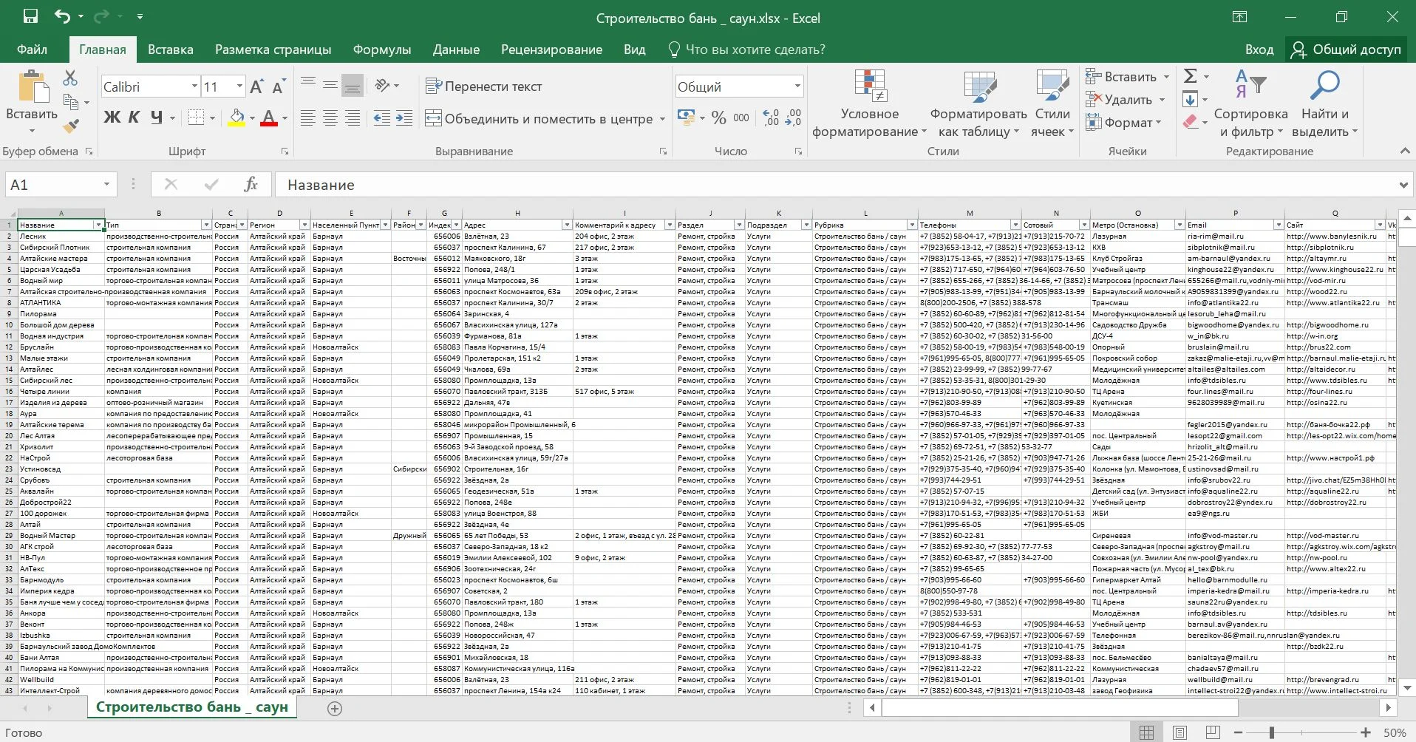This screenshot has width=1416, height=742.
Task: Open Условное форматирование button
Action: (869, 104)
